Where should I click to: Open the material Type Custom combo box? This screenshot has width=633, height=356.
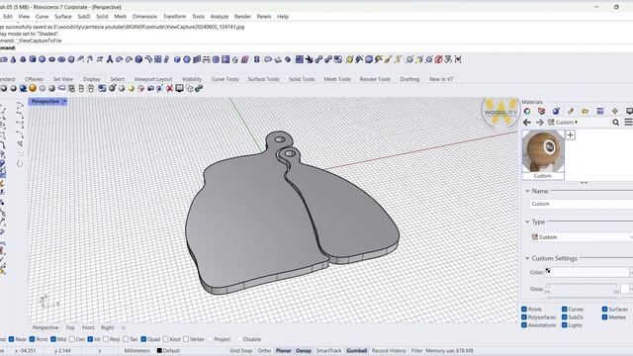(582, 237)
